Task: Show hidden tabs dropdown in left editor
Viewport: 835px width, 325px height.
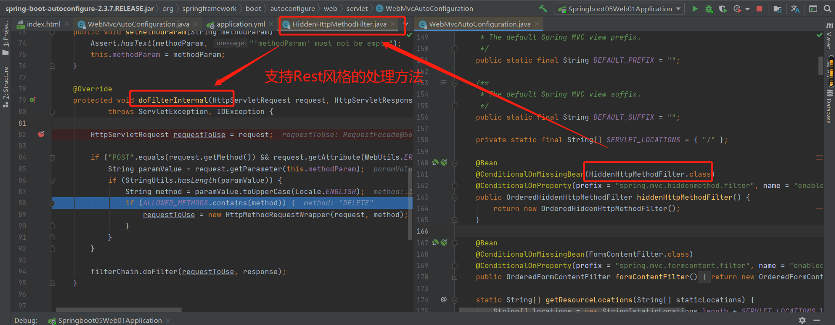Action: (406, 24)
